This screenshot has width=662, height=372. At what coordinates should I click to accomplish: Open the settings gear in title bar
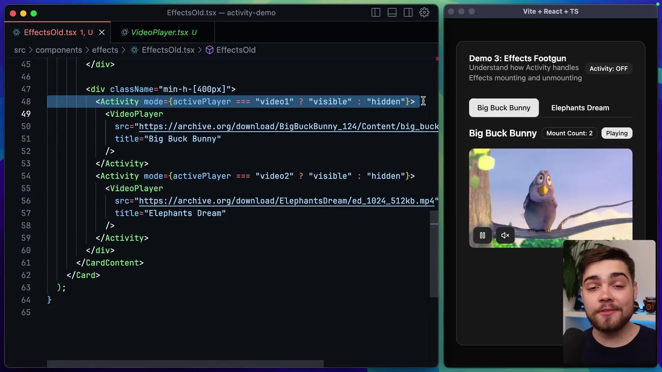pos(424,13)
